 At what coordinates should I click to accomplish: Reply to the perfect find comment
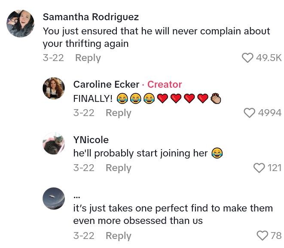pos(118,236)
